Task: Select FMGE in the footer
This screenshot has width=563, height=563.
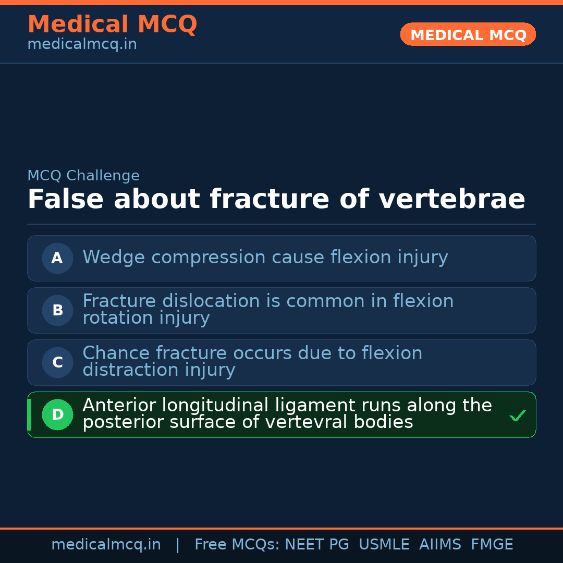Action: coord(492,545)
